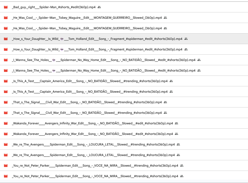
Task: Click the video icon of the first _He_Was_Cool row
Action: pyautogui.click(x=6, y=18)
